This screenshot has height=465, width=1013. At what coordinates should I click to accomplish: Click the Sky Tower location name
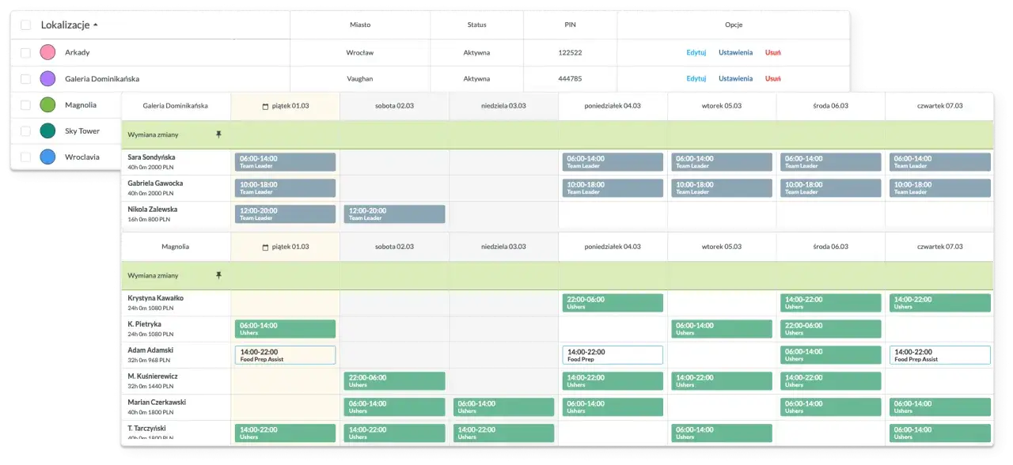[82, 130]
